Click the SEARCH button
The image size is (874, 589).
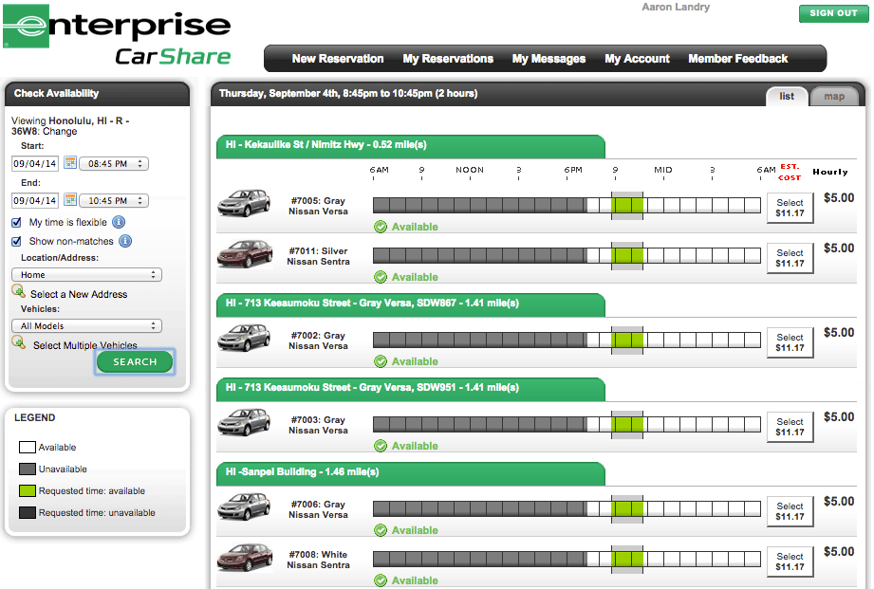tap(134, 361)
